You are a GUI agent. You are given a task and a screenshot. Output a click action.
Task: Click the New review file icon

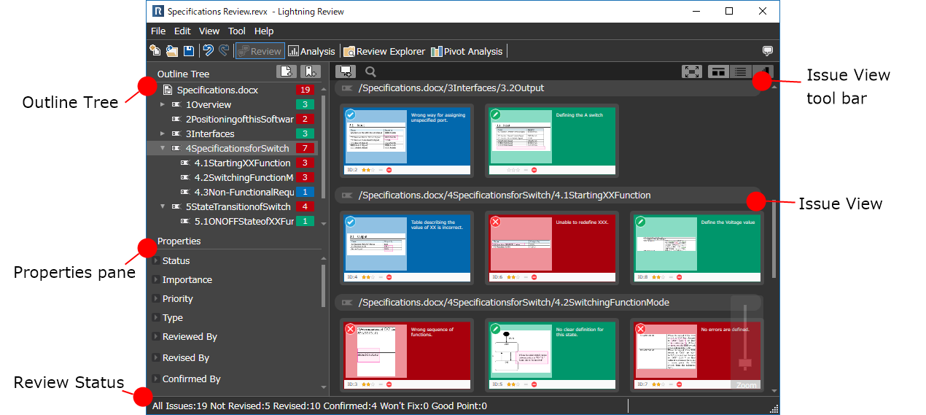coord(155,51)
